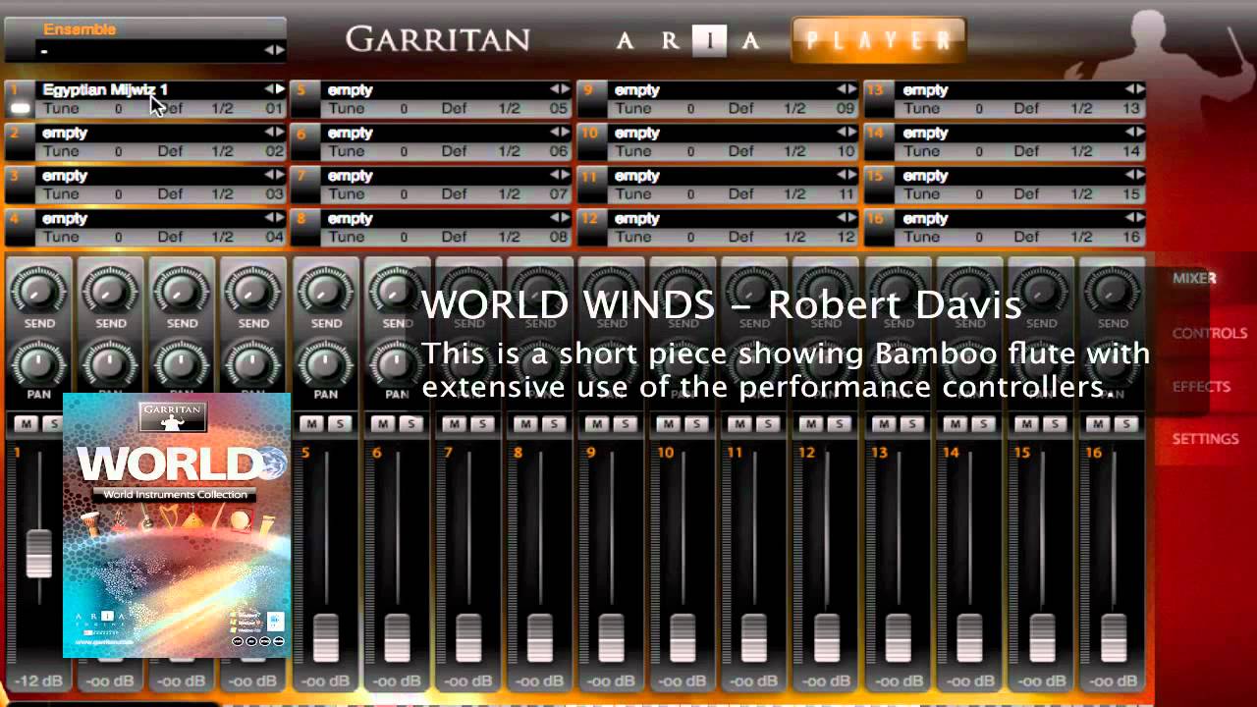Viewport: 1257px width, 707px height.
Task: Click the next-ensemble right arrow in Ensemble box
Action: tap(280, 50)
